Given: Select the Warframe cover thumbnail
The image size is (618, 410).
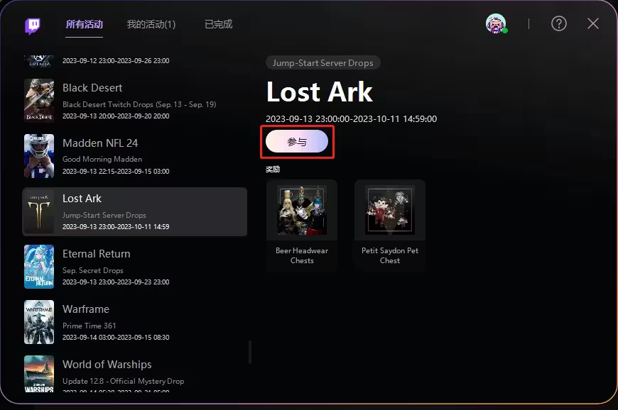Looking at the screenshot, I should (x=39, y=322).
